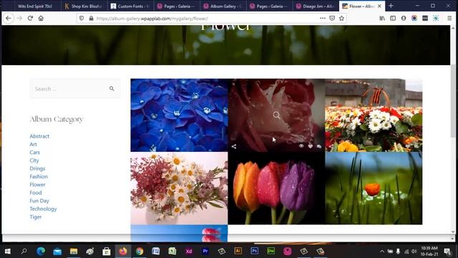Screen dimensions: 458x258
Task: Open the orange poppy in grass photo
Action: (374, 188)
